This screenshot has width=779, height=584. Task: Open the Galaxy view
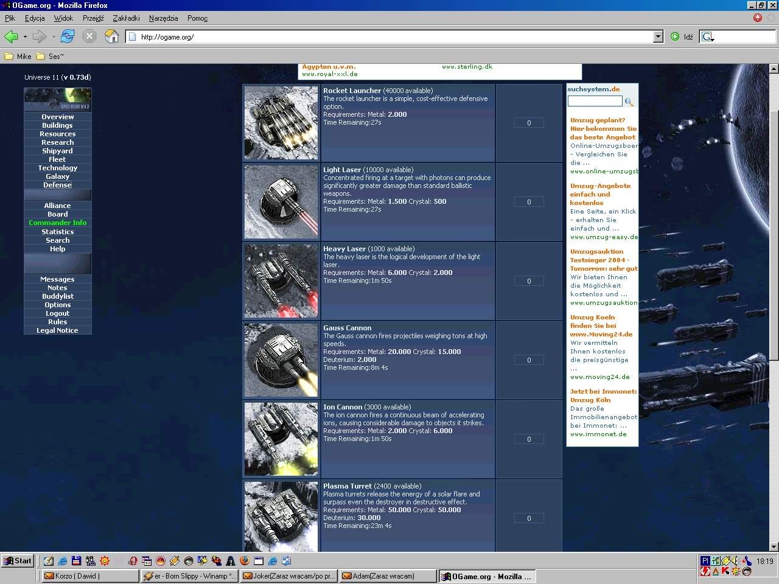58,176
